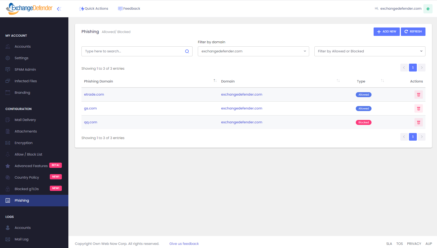
Task: Sort by Phishing Domain using the sort arrows
Action: point(215,81)
